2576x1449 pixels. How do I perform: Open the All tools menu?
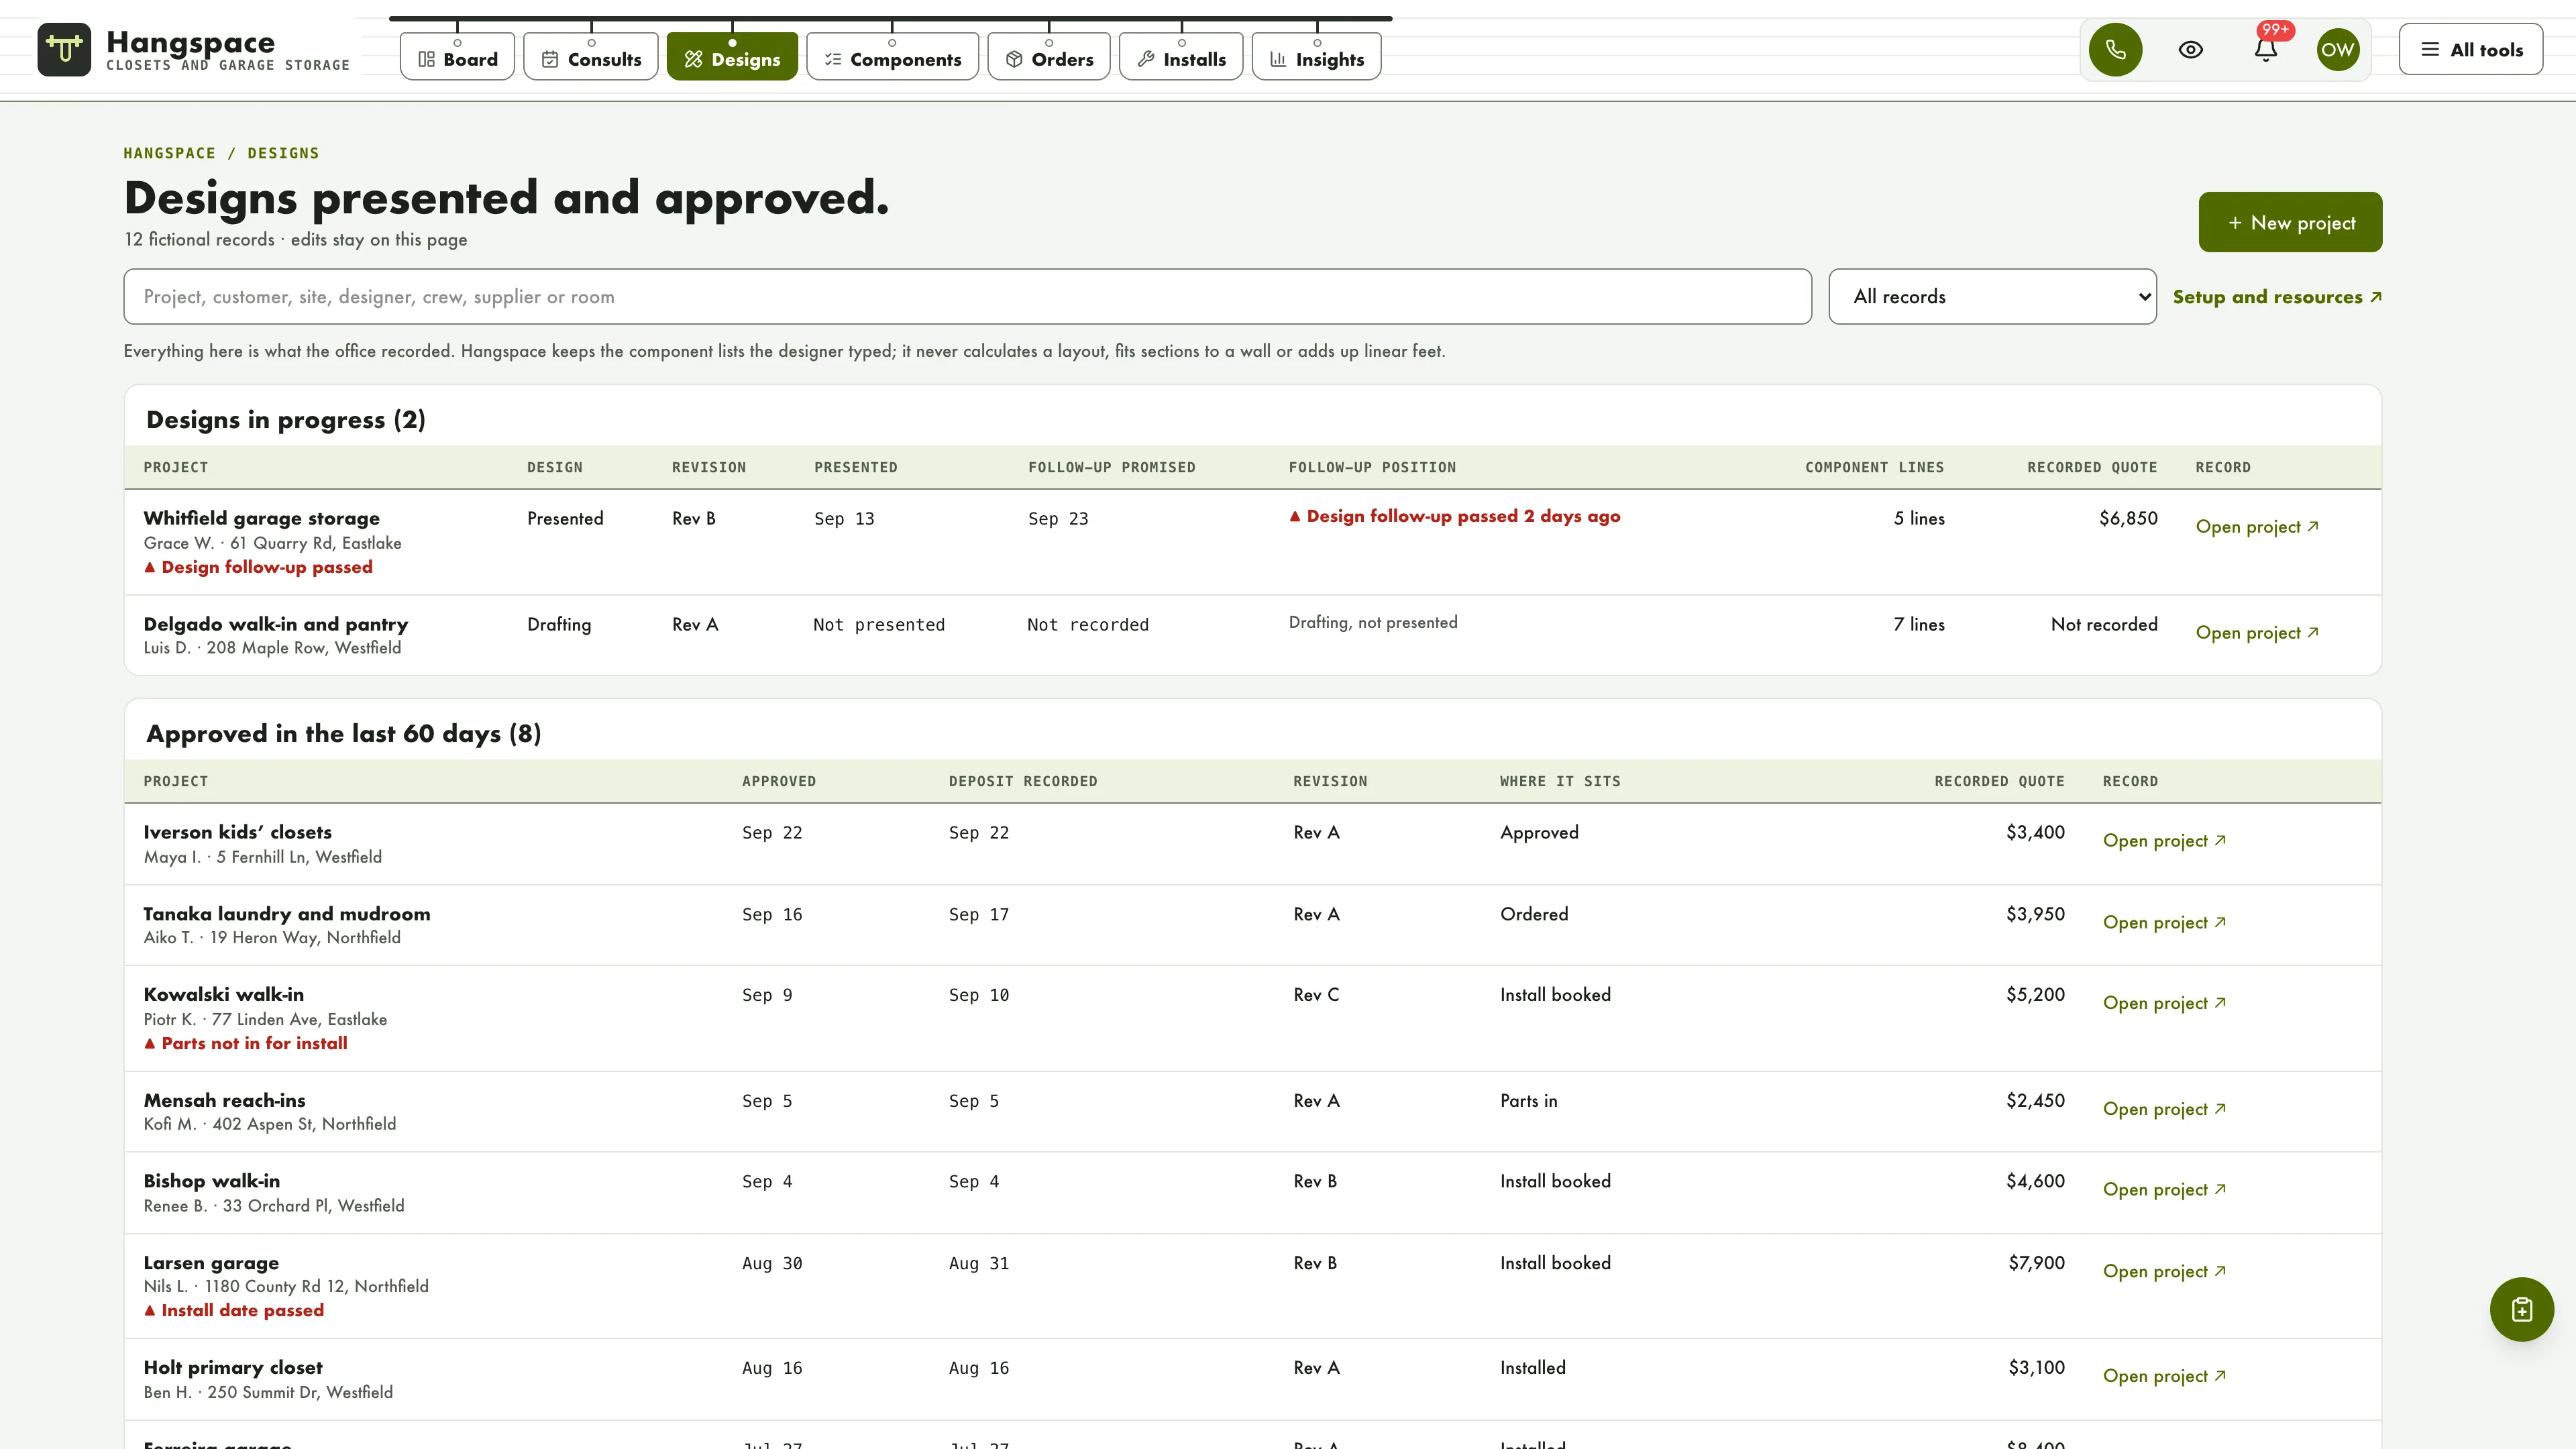click(2471, 49)
